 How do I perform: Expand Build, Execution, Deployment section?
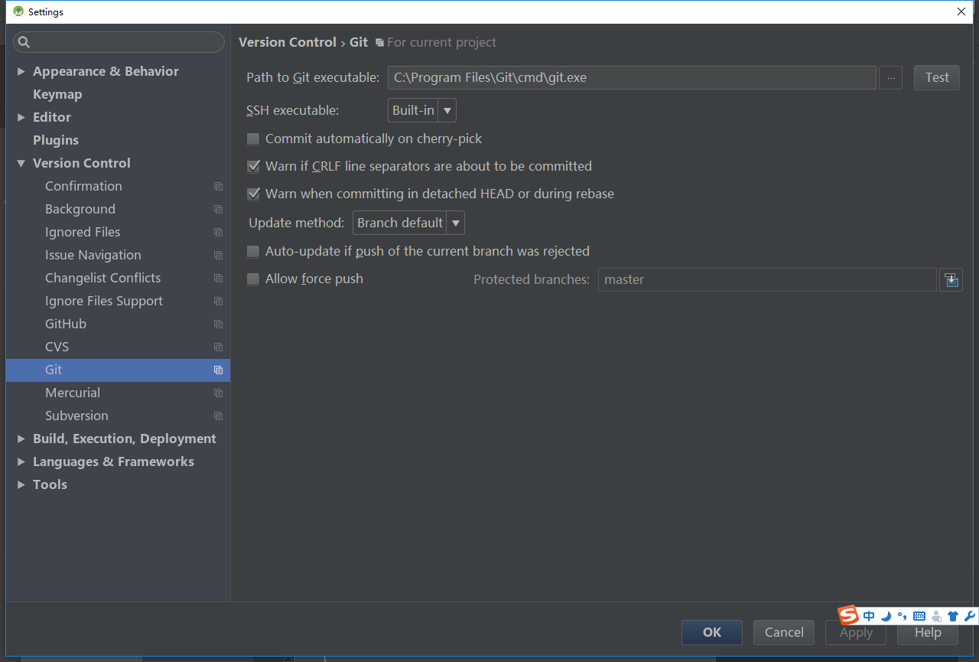point(21,439)
